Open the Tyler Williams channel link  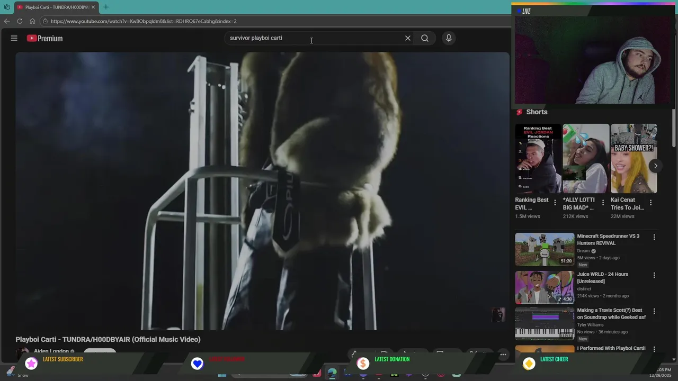[x=590, y=325]
